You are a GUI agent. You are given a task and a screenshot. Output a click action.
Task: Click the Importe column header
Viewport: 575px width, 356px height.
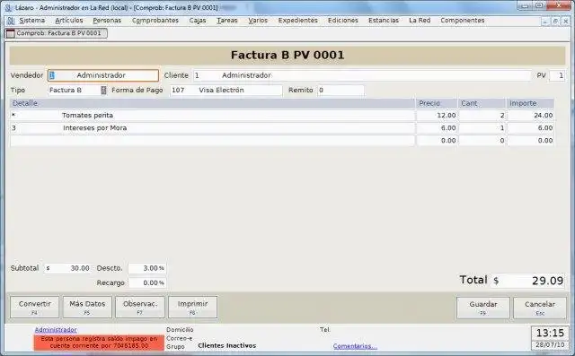(x=530, y=103)
